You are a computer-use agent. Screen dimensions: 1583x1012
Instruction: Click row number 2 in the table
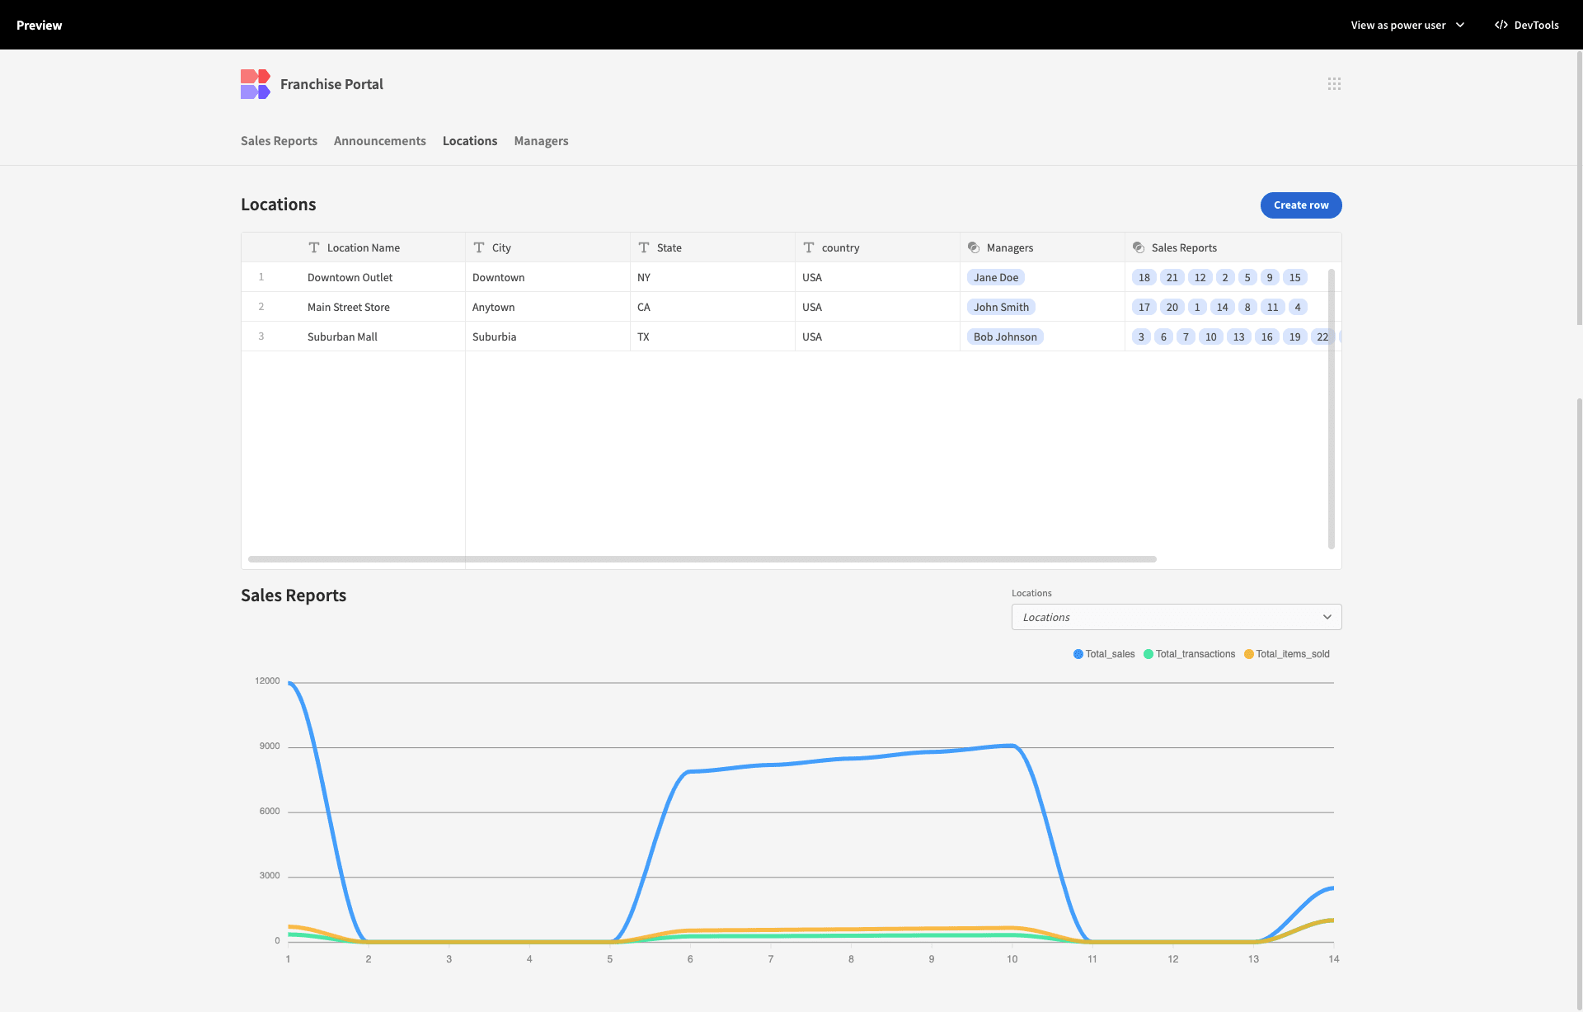(x=261, y=307)
